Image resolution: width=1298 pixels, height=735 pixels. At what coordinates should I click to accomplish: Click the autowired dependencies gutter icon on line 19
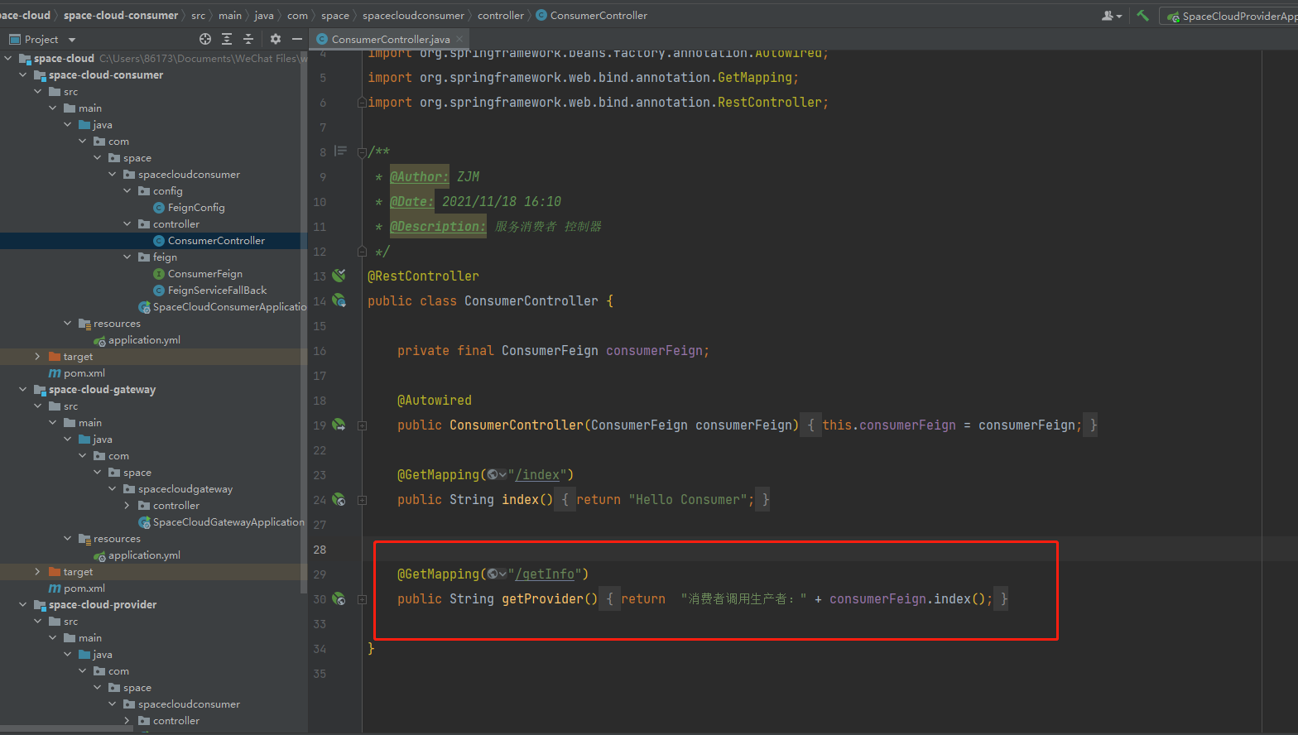pos(339,425)
